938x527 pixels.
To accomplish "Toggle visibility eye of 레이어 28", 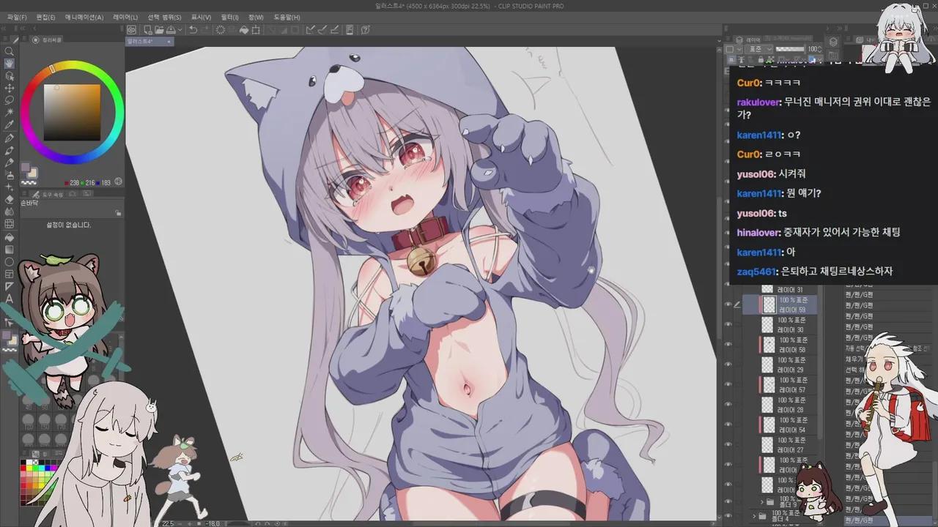I will point(728,405).
